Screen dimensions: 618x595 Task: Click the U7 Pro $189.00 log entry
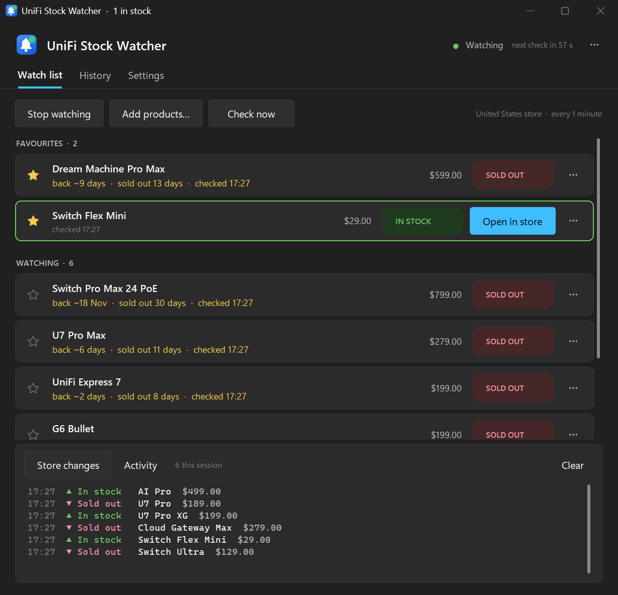coord(124,504)
